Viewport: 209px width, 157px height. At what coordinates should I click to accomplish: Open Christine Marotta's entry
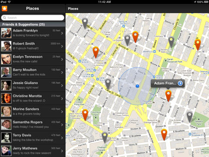point(33,99)
